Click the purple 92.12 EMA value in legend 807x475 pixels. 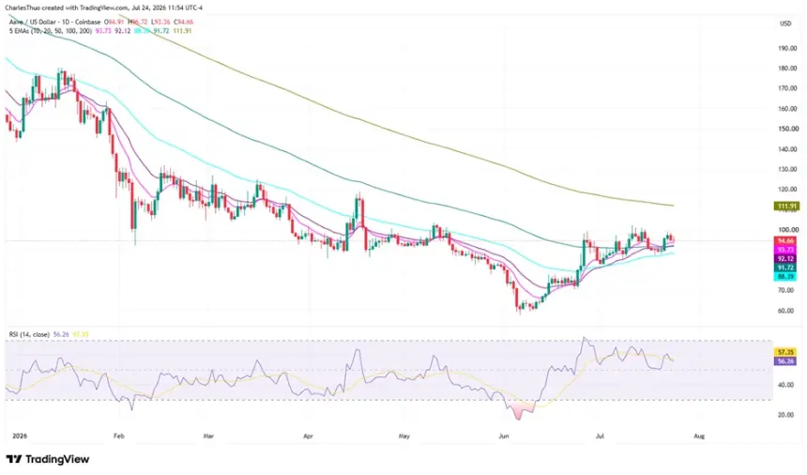(122, 31)
